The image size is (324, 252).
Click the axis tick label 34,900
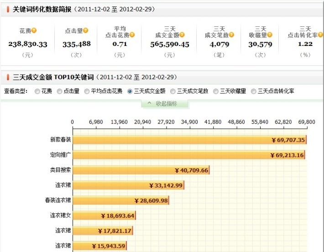tap(189, 122)
